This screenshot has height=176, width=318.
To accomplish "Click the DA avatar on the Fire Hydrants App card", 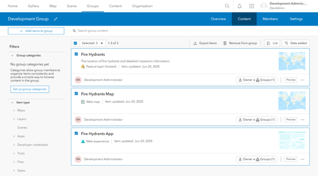I will click(78, 159).
